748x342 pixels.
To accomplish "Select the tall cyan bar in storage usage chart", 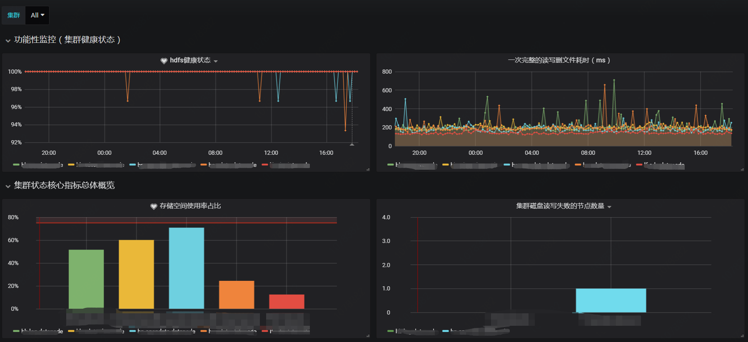I will [187, 268].
